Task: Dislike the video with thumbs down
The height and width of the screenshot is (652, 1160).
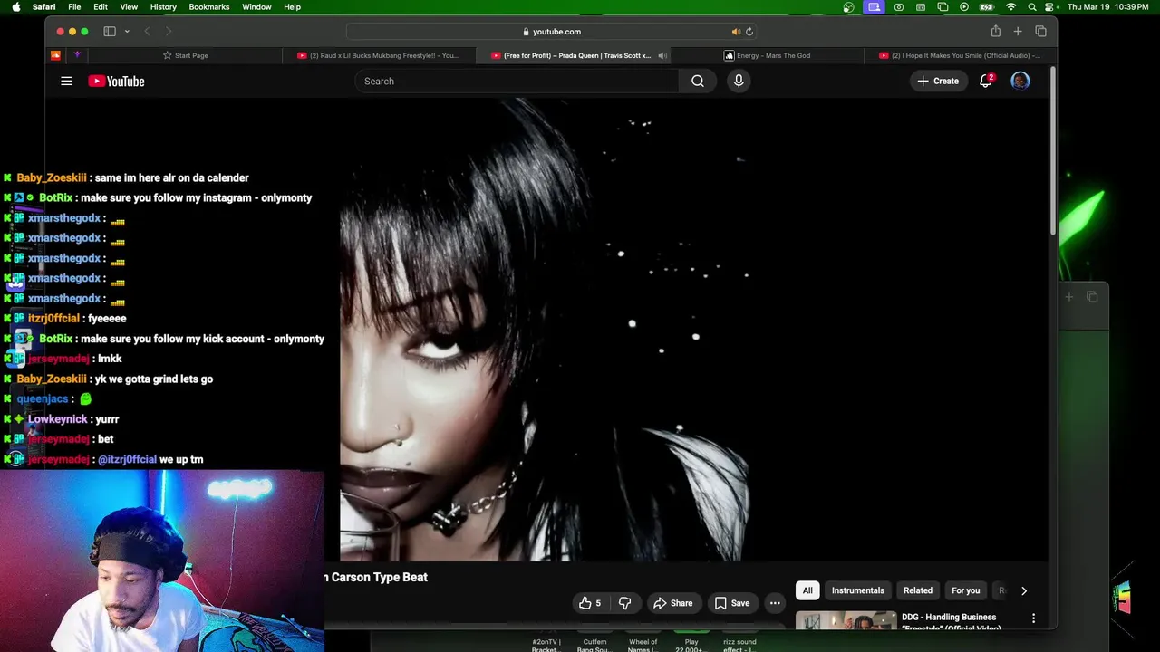Action: tap(624, 603)
